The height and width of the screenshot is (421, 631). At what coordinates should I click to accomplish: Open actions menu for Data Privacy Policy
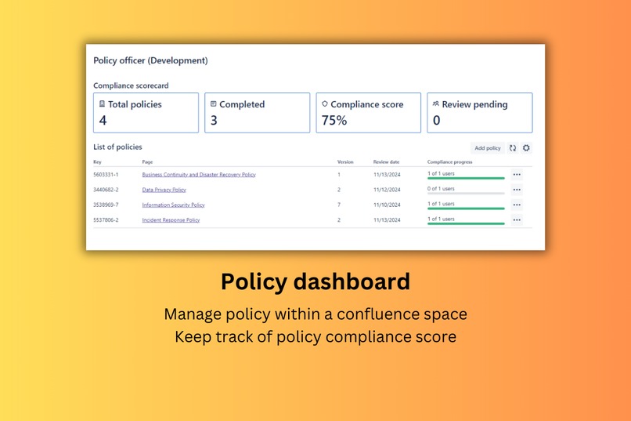coord(517,190)
